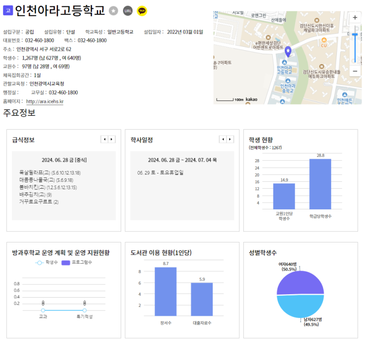Click the 대출자료수 bar labeled 5.9
Image resolution: width=366 pixels, height=341 pixels.
tap(202, 299)
